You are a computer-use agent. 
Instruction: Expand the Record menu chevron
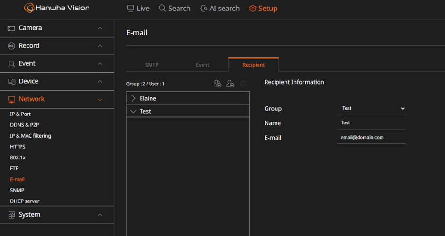tap(100, 46)
